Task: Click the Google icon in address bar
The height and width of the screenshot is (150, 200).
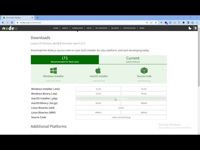Action: click(x=147, y=22)
